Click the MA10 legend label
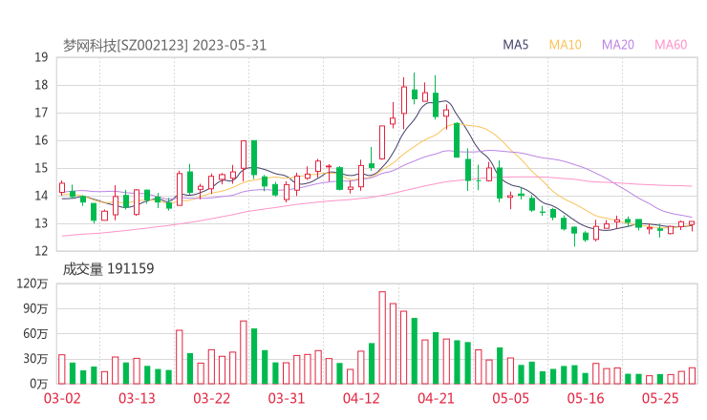The height and width of the screenshot is (420, 707). 565,45
